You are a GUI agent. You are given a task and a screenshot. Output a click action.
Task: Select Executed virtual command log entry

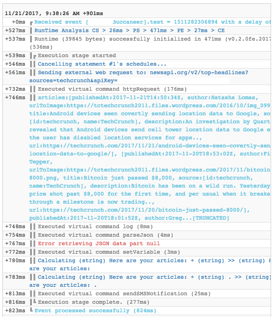click(x=95, y=227)
